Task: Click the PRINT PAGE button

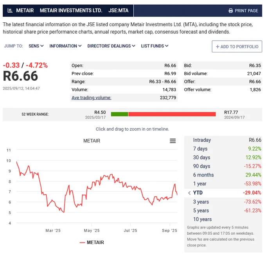Action: 243,11
